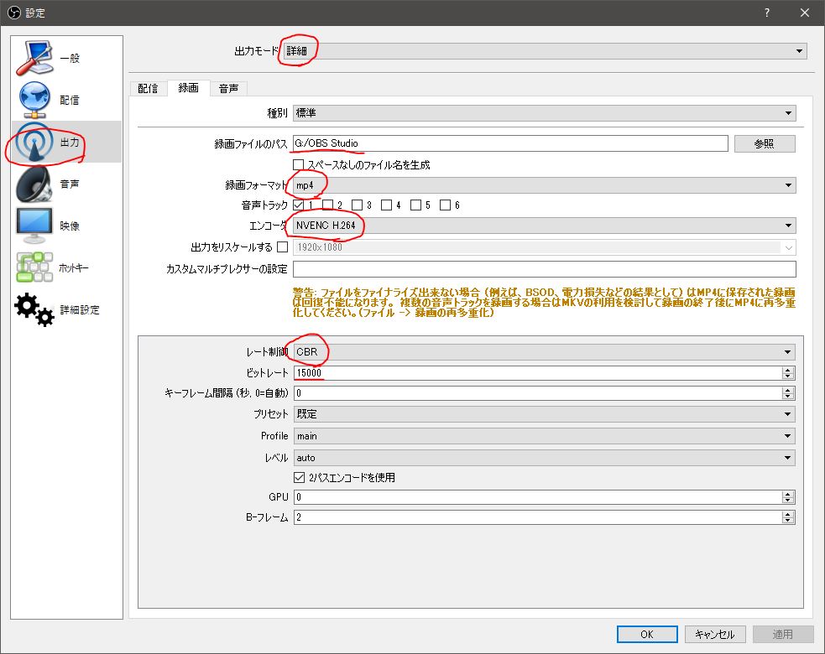Click the OBS logo in title bar

point(14,13)
